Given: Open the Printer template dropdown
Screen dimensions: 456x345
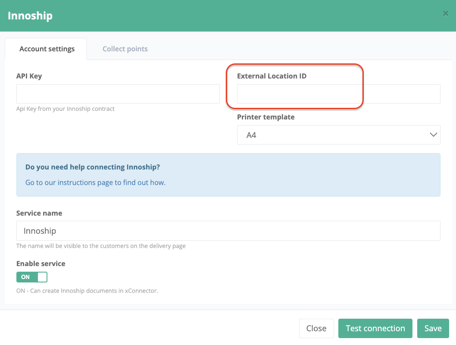Looking at the screenshot, I should (x=338, y=135).
